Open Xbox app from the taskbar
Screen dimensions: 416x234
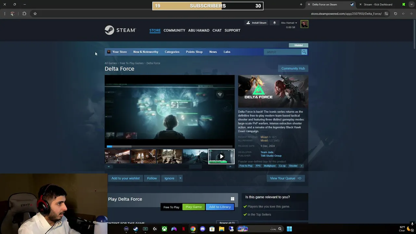(x=164, y=229)
